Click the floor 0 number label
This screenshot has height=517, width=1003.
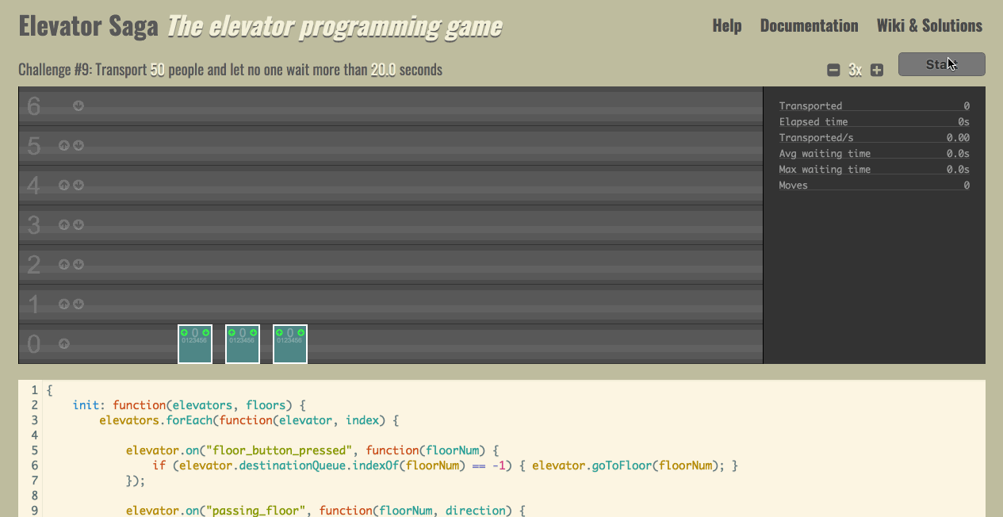tap(33, 344)
